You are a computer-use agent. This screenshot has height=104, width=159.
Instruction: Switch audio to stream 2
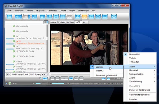coord(107,71)
